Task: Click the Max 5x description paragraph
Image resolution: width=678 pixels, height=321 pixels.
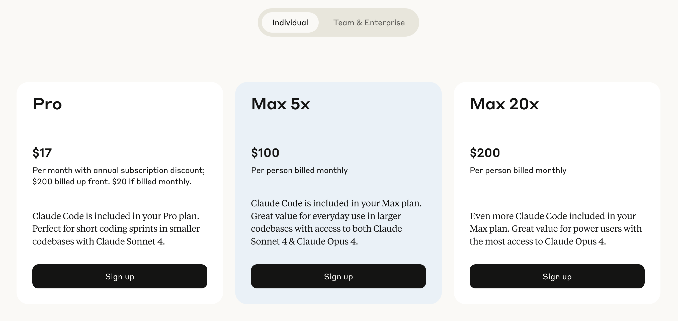Action: click(336, 222)
